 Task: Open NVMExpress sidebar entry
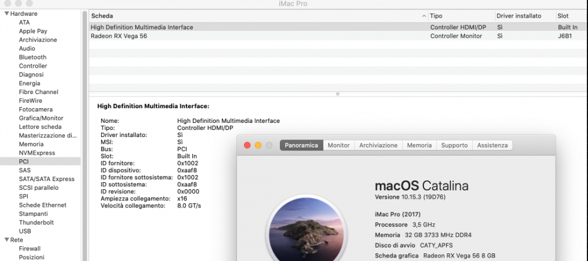coord(36,153)
